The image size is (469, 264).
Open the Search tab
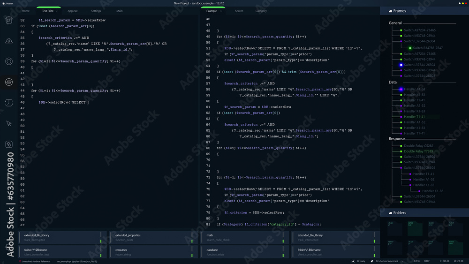point(239,11)
